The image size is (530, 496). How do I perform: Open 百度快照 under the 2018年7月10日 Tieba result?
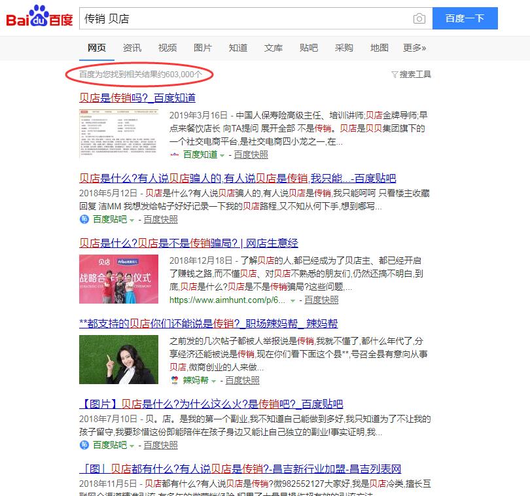[160, 445]
